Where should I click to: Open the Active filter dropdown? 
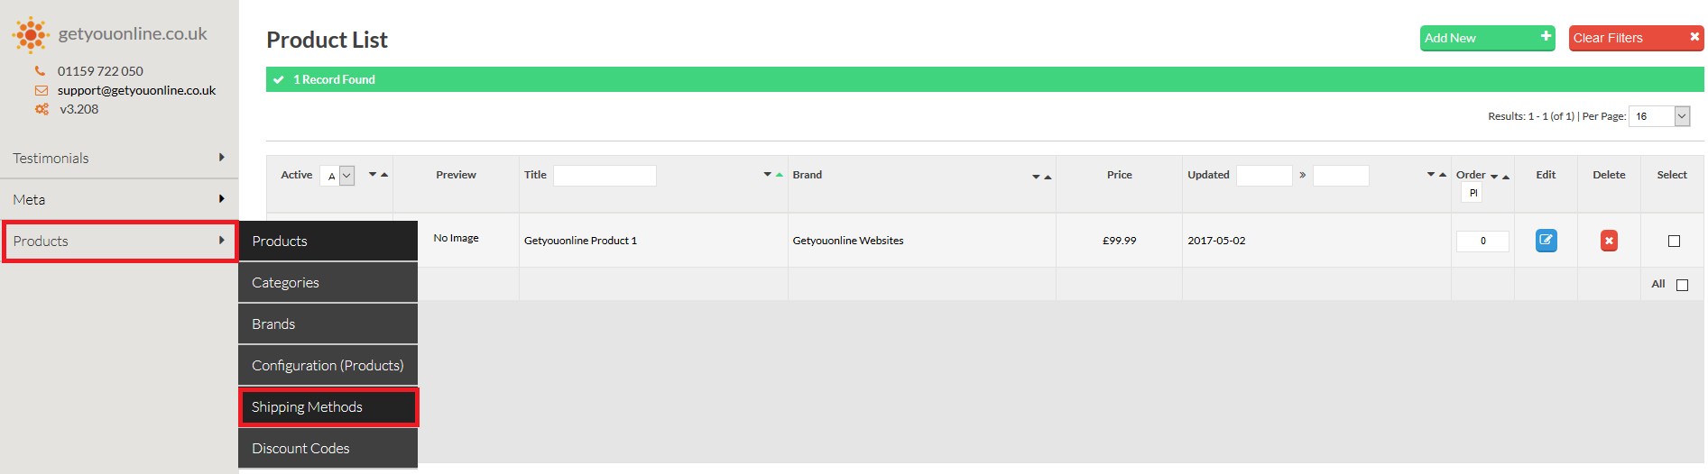pyautogui.click(x=337, y=176)
